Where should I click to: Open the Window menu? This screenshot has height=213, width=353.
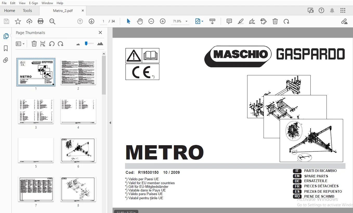coord(47,3)
